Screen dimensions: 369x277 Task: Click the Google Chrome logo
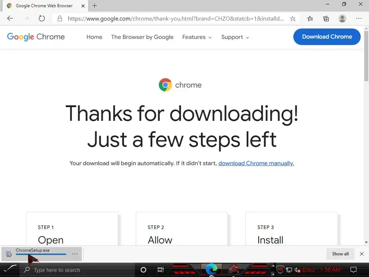tap(36, 37)
